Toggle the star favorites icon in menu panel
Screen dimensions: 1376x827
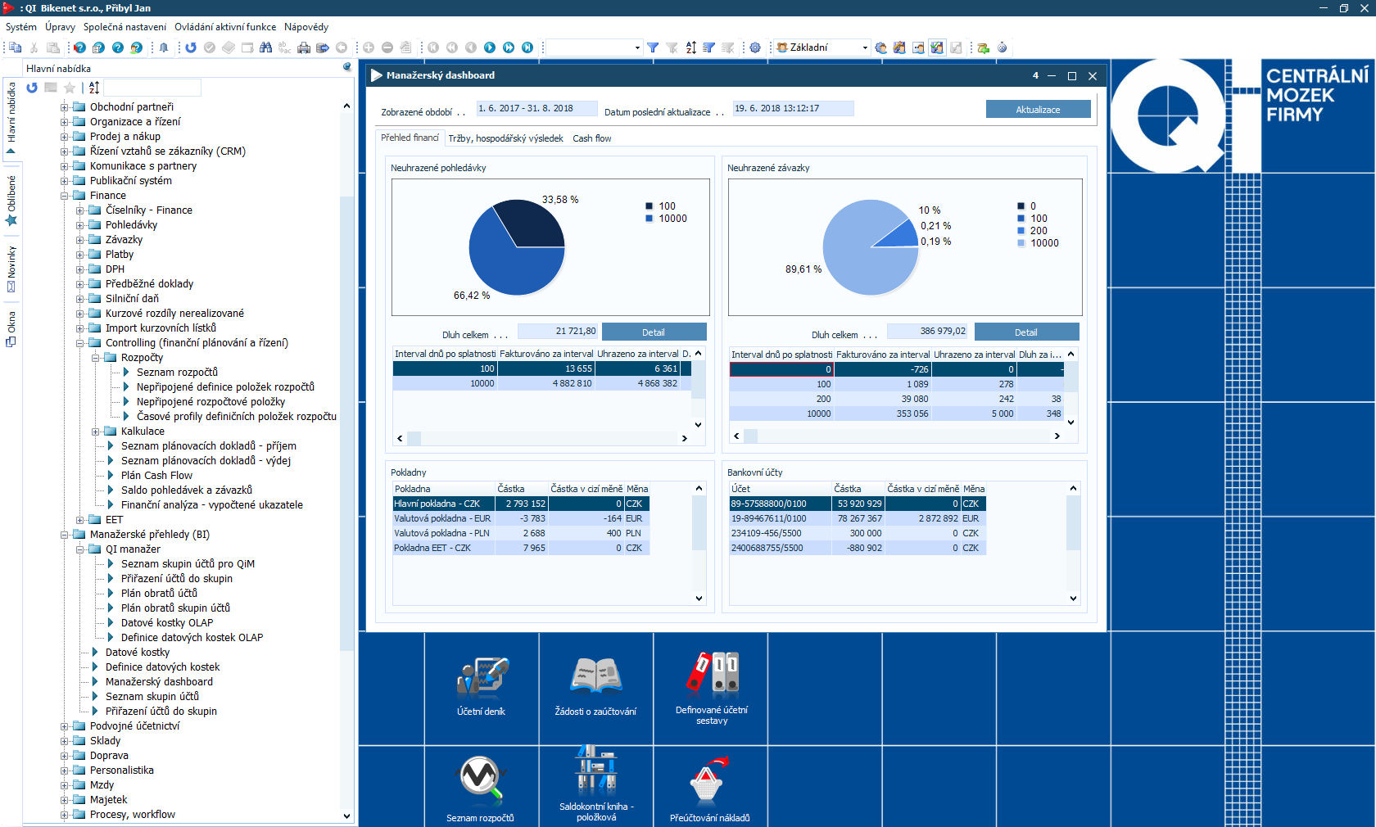[70, 88]
